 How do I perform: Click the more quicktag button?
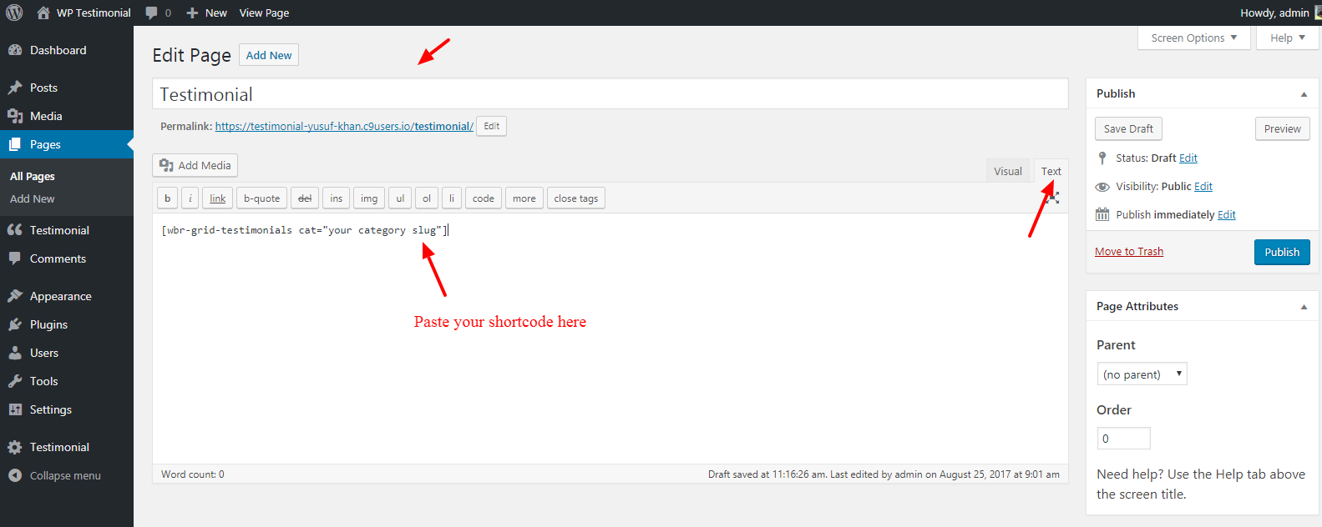coord(524,198)
